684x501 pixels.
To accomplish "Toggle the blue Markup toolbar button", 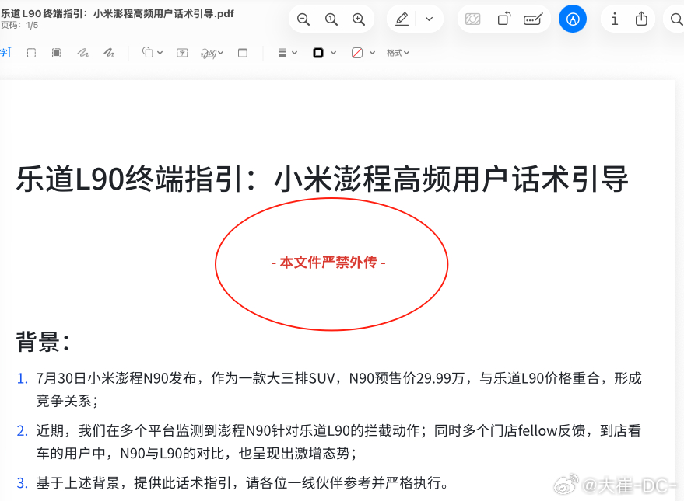I will pyautogui.click(x=572, y=19).
